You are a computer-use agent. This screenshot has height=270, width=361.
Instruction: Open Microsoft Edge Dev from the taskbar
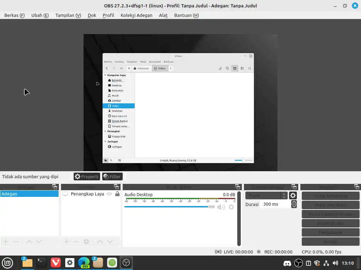pos(84,263)
